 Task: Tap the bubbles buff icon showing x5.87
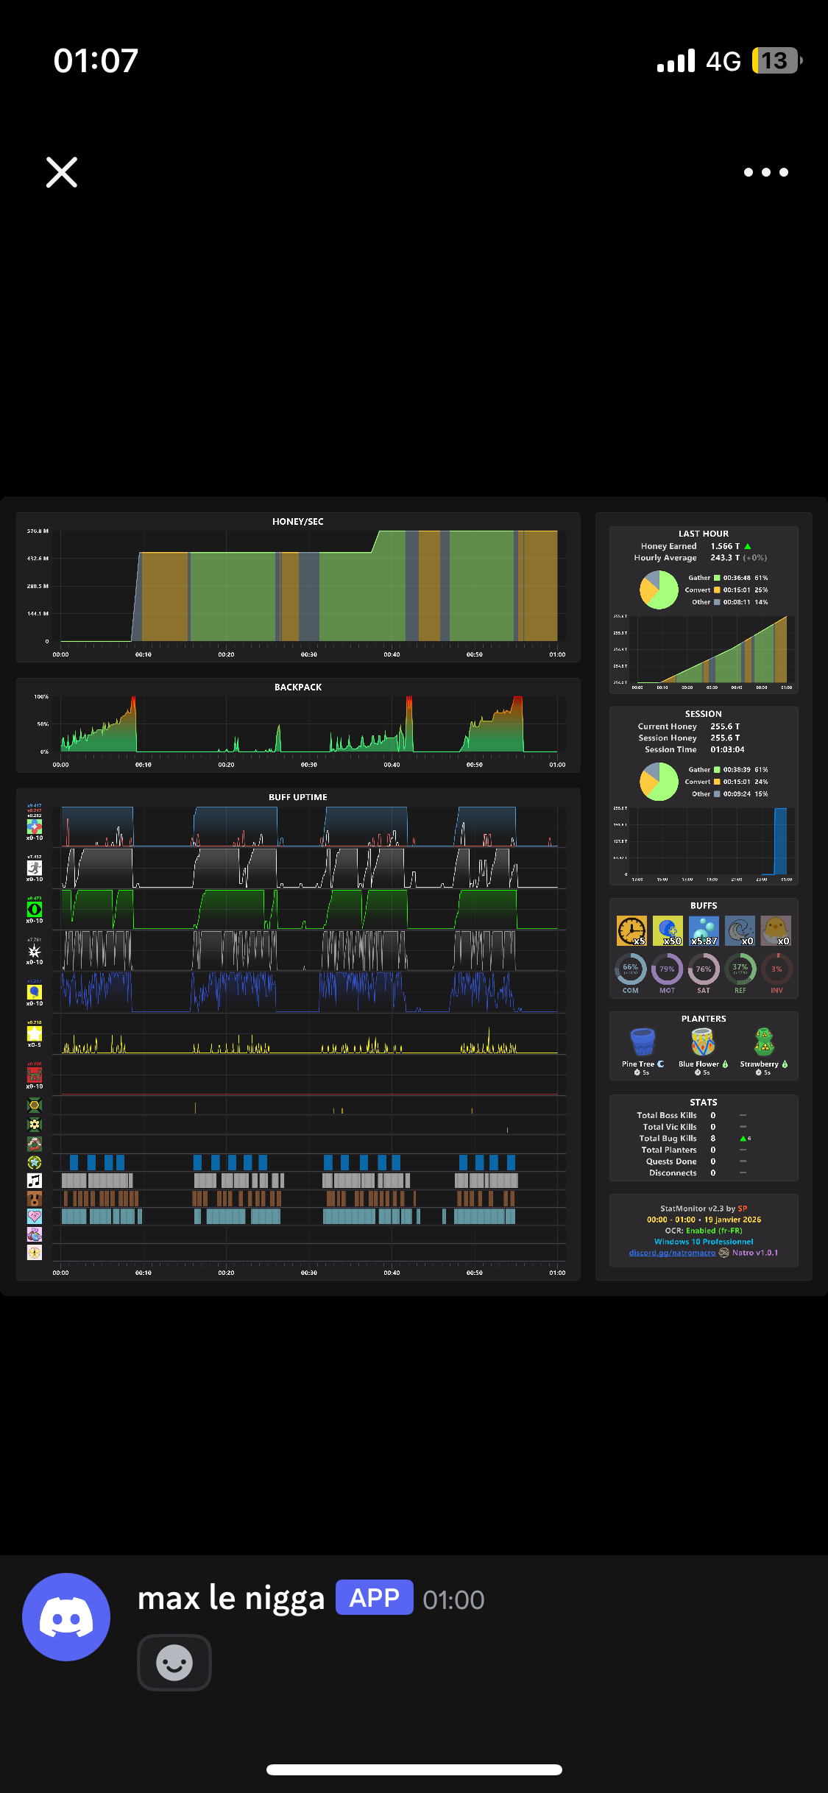(704, 930)
